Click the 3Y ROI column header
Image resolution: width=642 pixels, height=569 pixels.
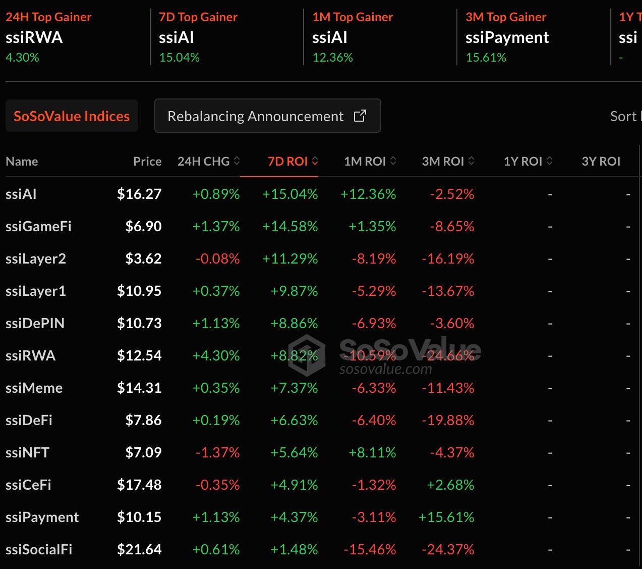pos(601,162)
